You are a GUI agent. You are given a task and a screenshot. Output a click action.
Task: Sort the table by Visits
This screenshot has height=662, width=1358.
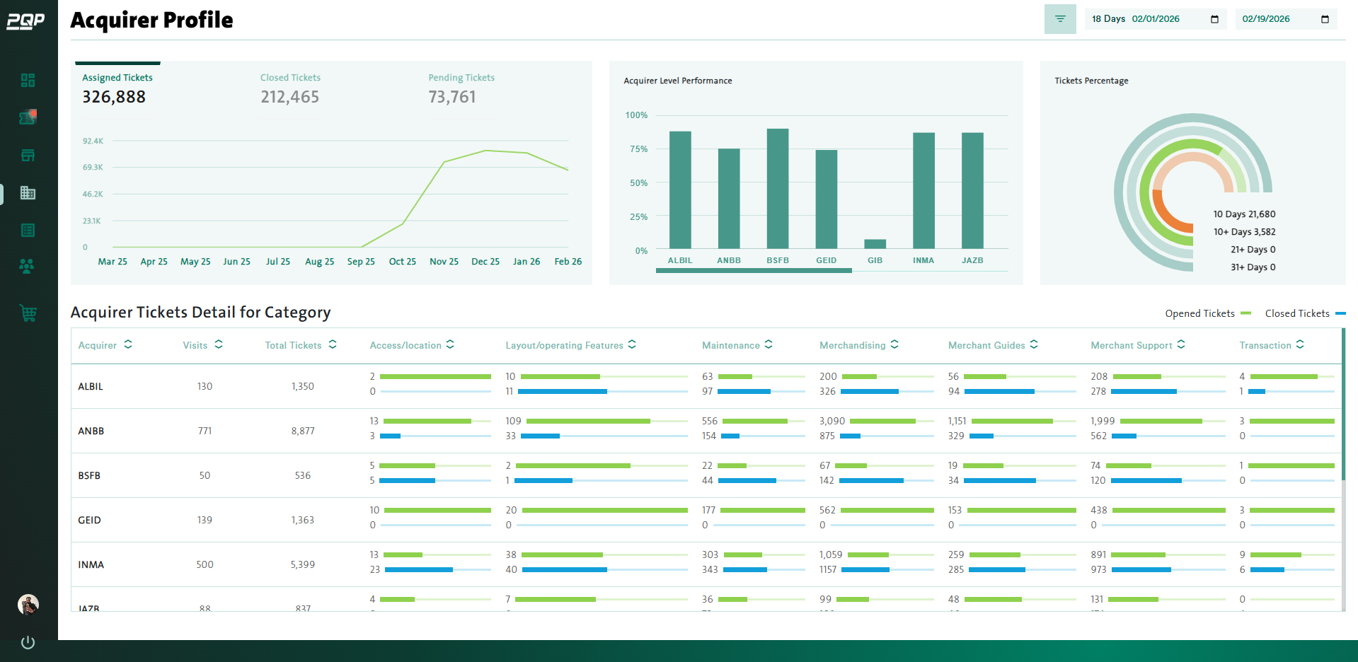tap(219, 345)
